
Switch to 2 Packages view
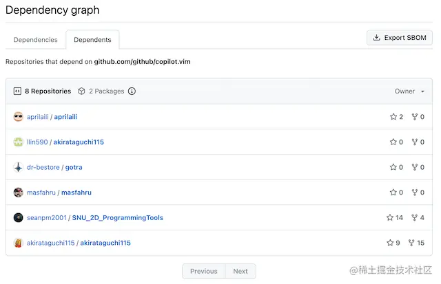click(x=101, y=91)
